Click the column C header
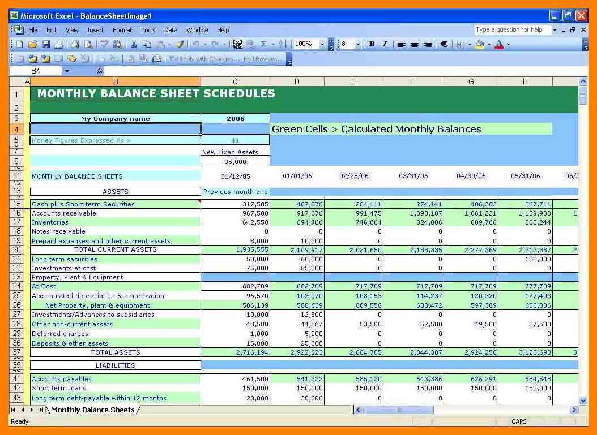 (235, 82)
